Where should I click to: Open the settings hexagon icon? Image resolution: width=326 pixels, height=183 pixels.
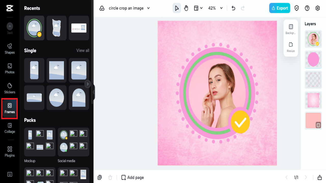click(318, 8)
